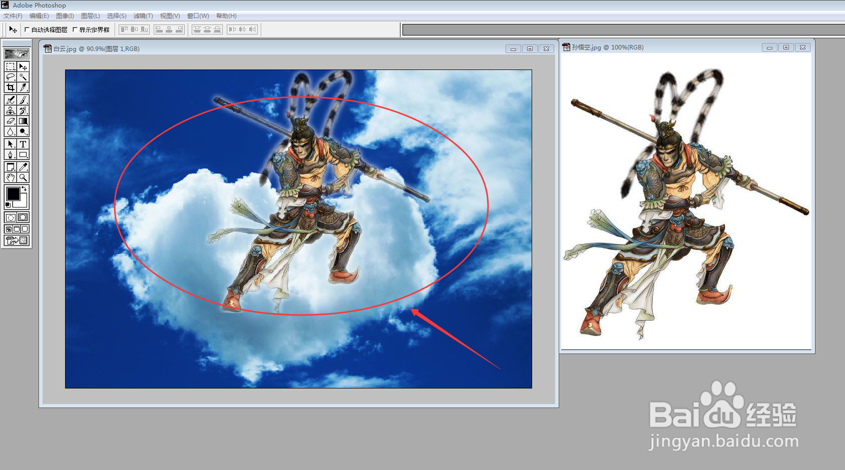Image resolution: width=845 pixels, height=470 pixels.
Task: Switch to Standard editing mode
Action: click(10, 217)
